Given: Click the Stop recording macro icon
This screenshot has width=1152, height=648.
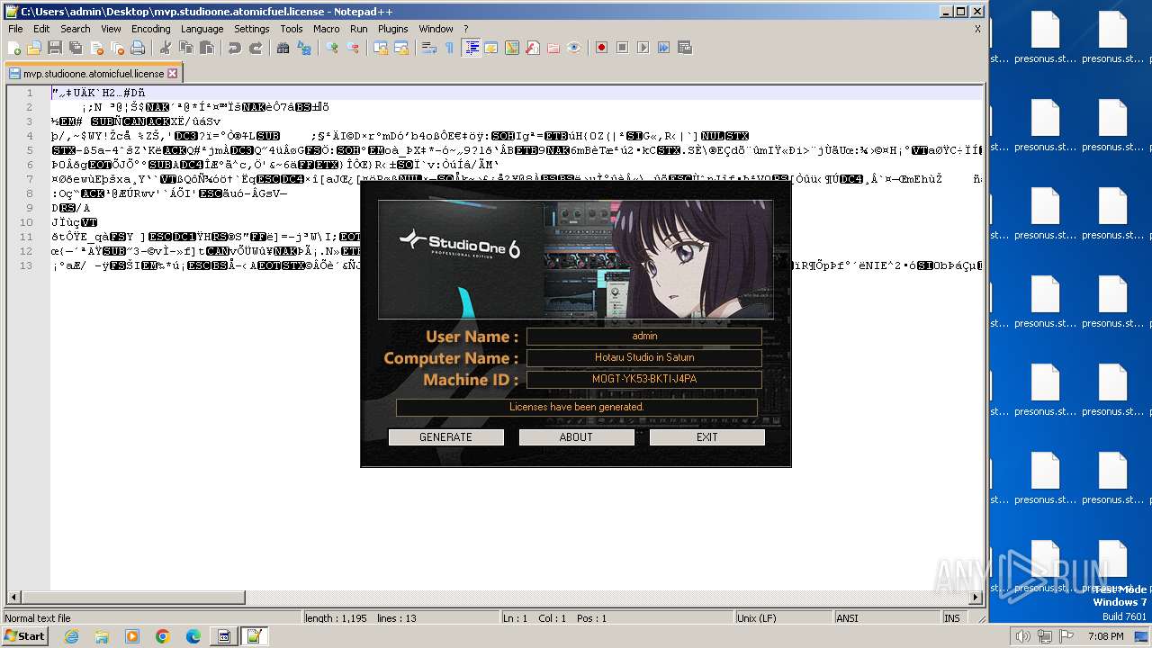Looking at the screenshot, I should point(622,48).
